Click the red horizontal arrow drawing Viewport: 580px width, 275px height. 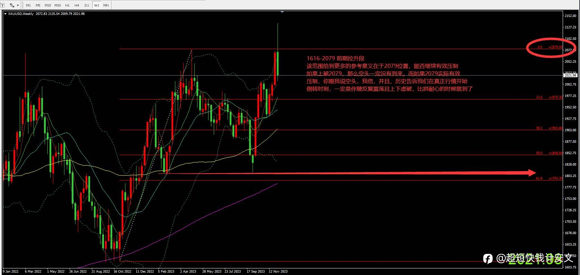point(346,173)
